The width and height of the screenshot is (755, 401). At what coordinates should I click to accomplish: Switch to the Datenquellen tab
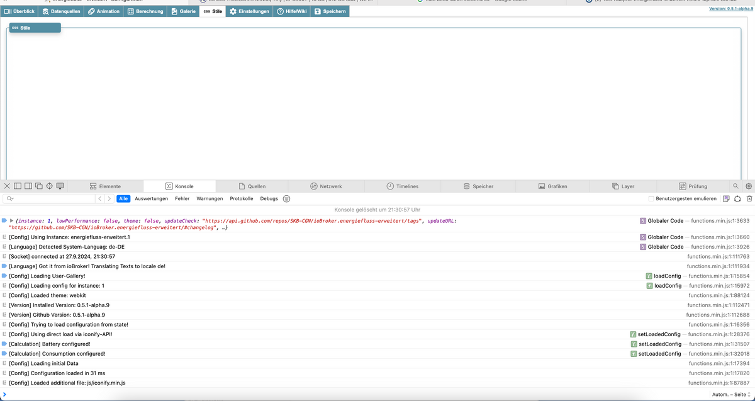[61, 11]
